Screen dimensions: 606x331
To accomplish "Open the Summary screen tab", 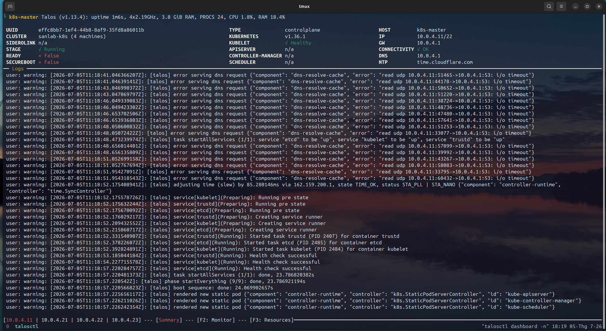I will [x=169, y=320].
